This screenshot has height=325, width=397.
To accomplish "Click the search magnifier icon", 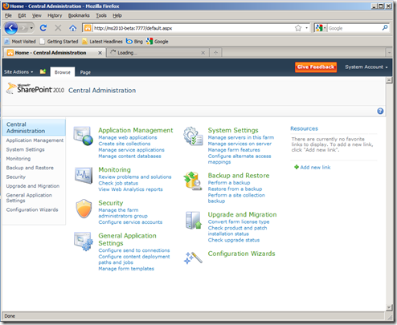I will coord(385,28).
